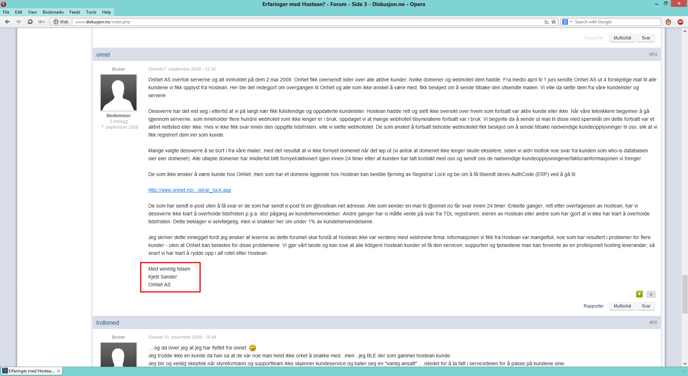Open the Bookmarks menu

(53, 12)
